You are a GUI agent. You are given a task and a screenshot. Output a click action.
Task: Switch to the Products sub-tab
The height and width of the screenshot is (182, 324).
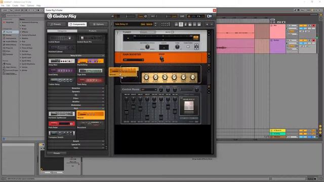pyautogui.click(x=92, y=31)
